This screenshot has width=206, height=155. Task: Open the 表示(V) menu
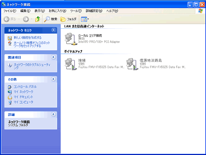[x=40, y=11]
